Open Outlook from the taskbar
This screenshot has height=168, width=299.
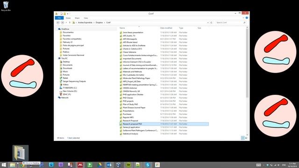tap(109, 165)
